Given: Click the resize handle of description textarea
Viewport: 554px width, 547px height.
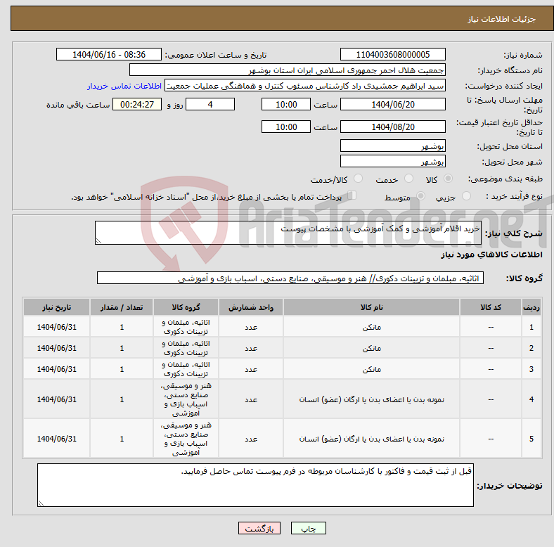Looking at the screenshot, I should click(x=98, y=241).
